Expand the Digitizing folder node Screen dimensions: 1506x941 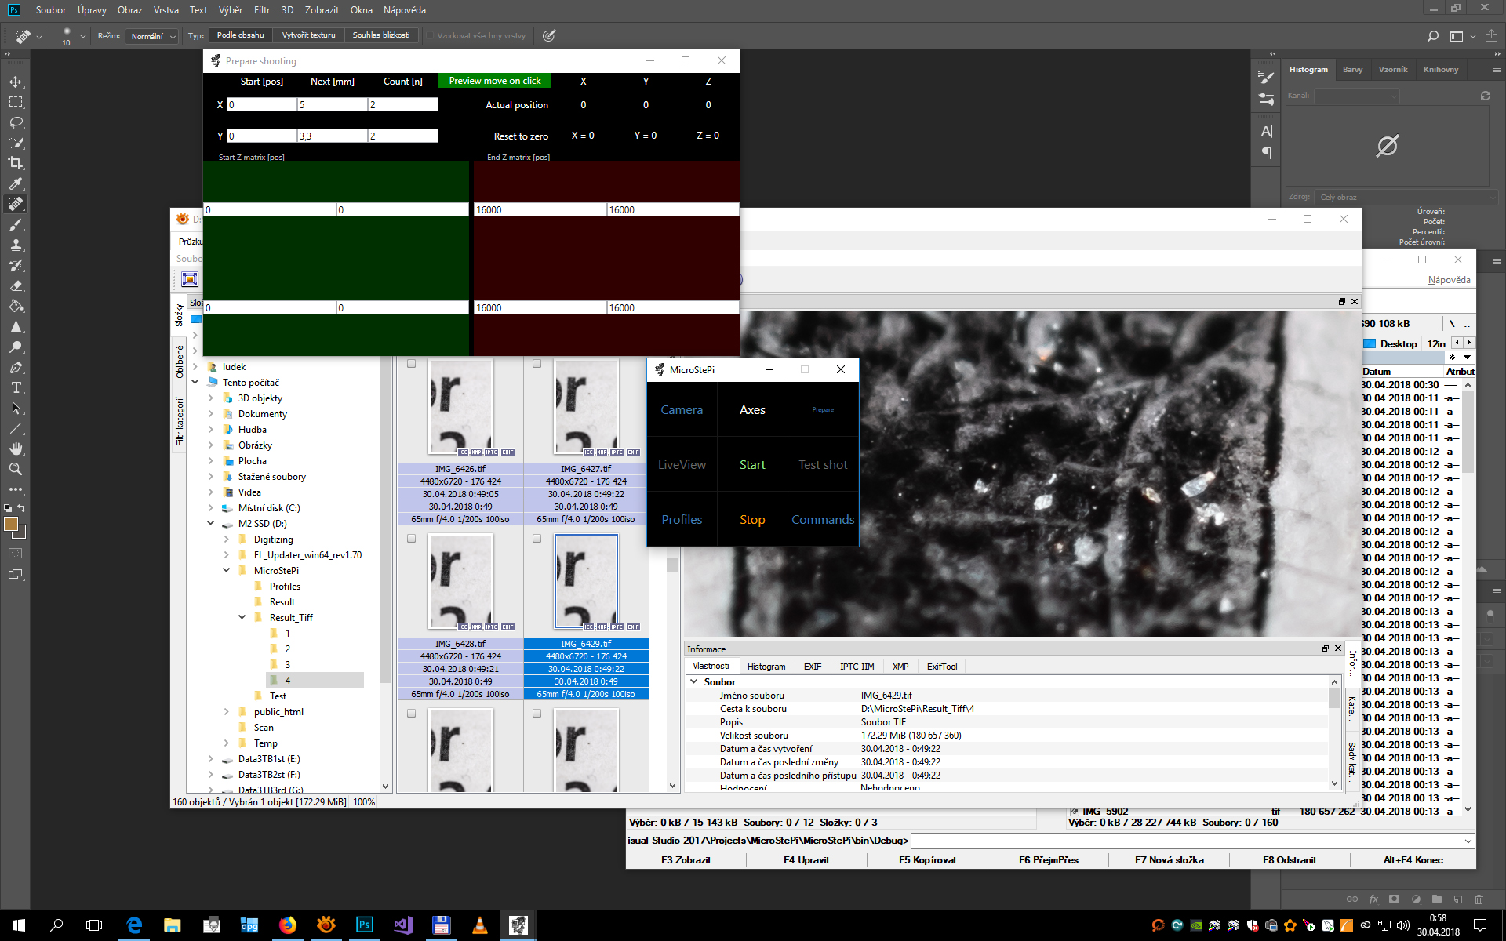click(x=227, y=540)
